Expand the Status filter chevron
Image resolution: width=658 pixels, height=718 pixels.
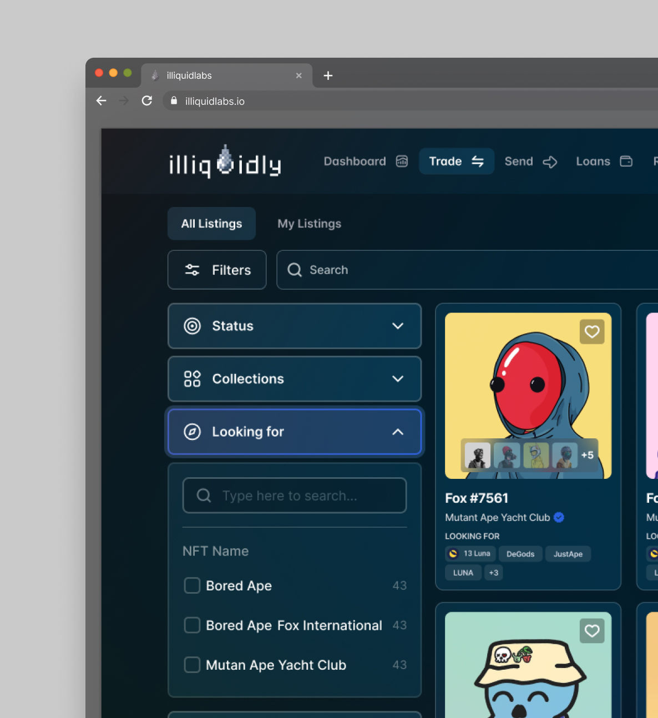tap(398, 326)
